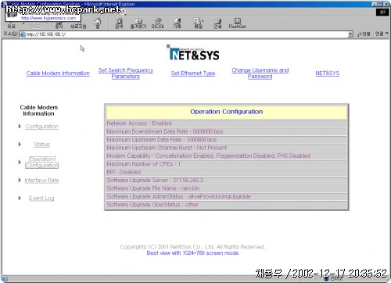
Task: Open the History (기록) toolbar button
Action: 178,23
